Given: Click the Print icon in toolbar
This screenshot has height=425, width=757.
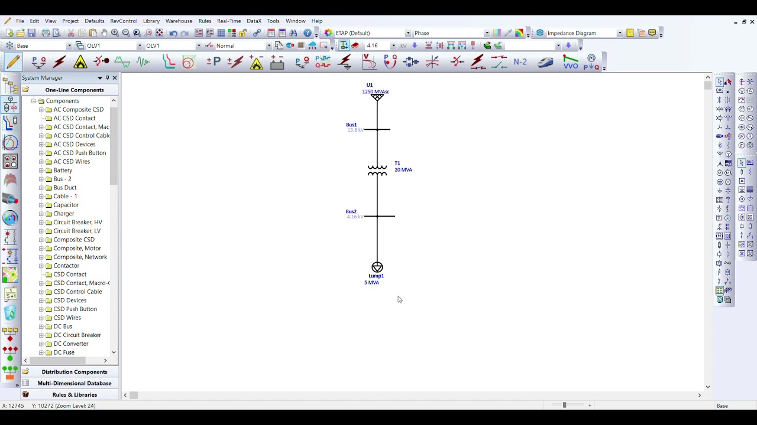Looking at the screenshot, I should [x=46, y=33].
